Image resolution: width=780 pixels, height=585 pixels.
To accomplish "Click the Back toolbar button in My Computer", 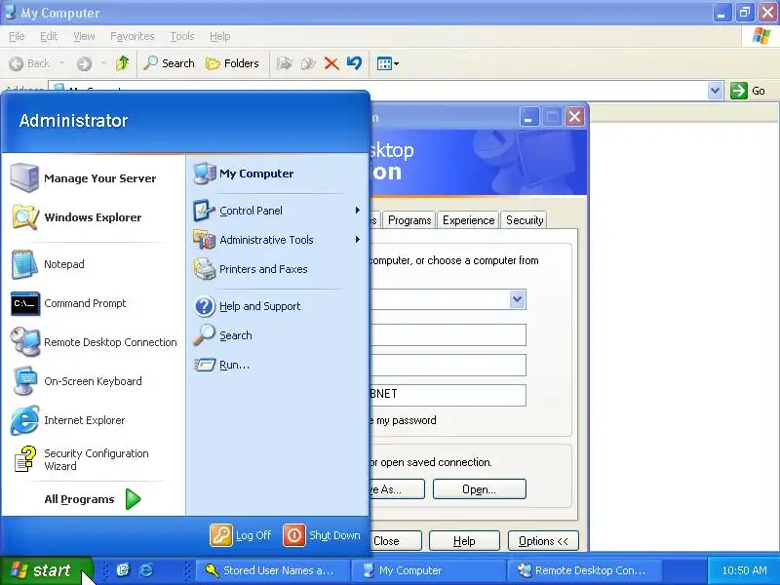I will click(x=30, y=63).
